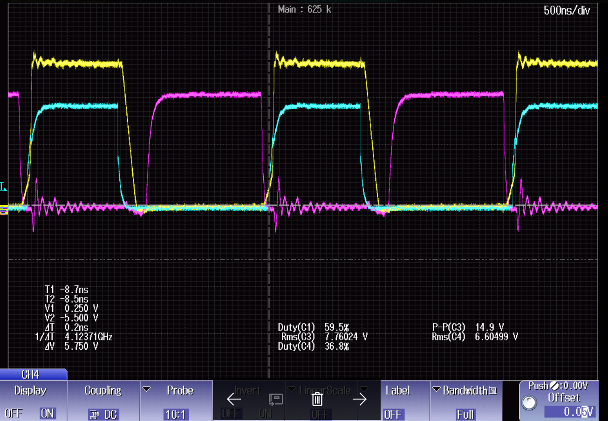608x421 pixels.
Task: Click the Rms(C3) 7.76024 V measurement
Action: pyautogui.click(x=324, y=337)
